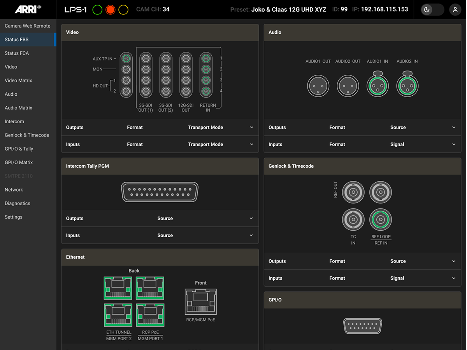
Task: Click the yellow tally indicator circle
Action: 123,10
